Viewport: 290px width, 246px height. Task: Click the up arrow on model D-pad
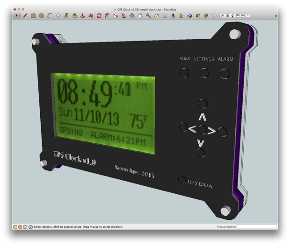pyautogui.click(x=203, y=117)
